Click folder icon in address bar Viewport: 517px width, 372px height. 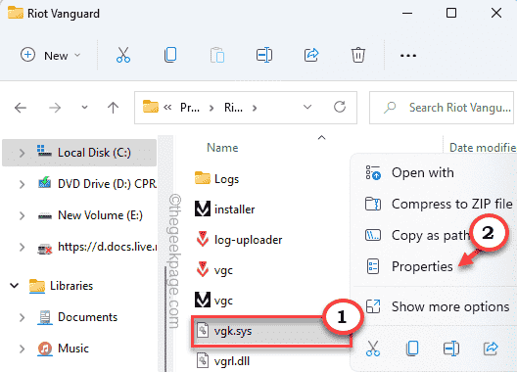pyautogui.click(x=151, y=107)
